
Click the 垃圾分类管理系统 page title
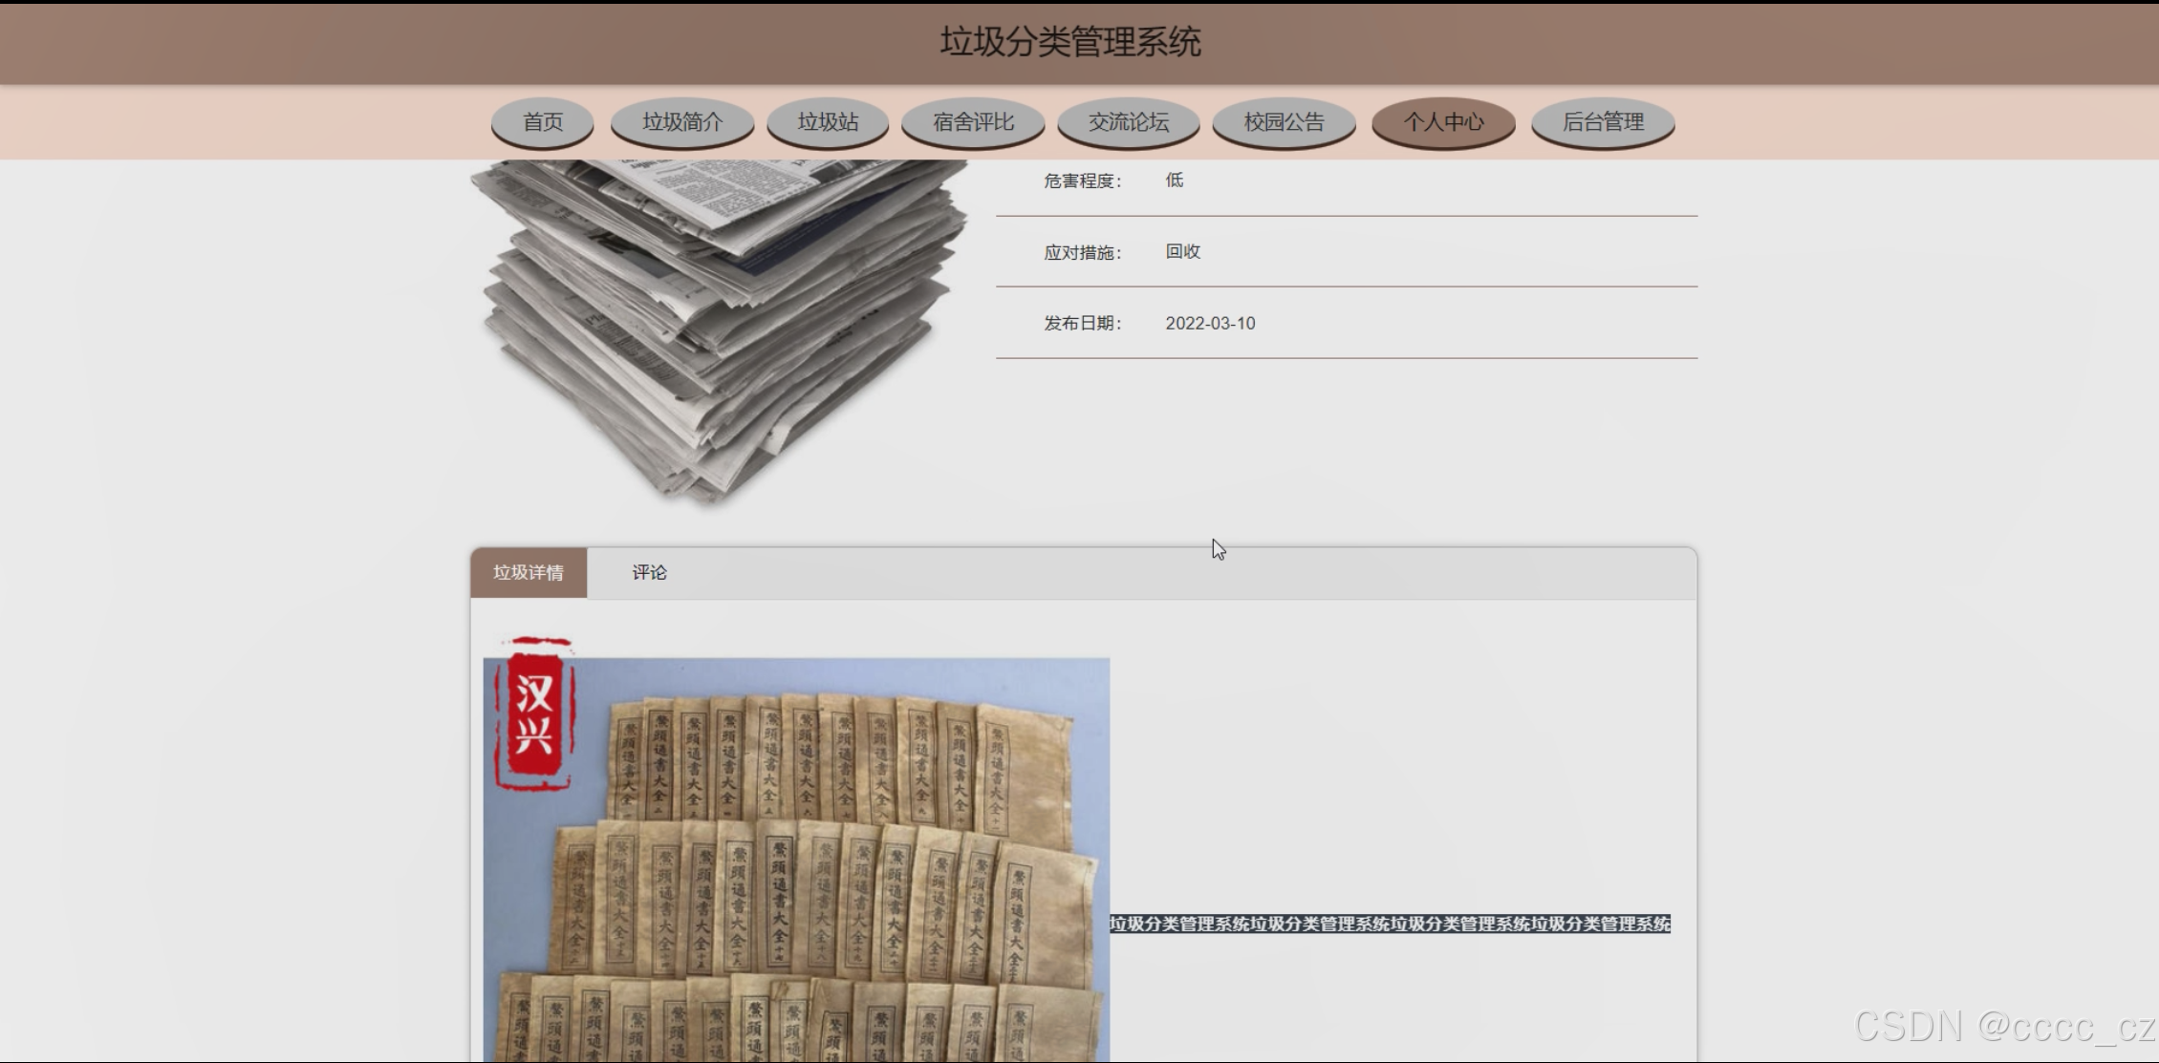coord(1070,42)
